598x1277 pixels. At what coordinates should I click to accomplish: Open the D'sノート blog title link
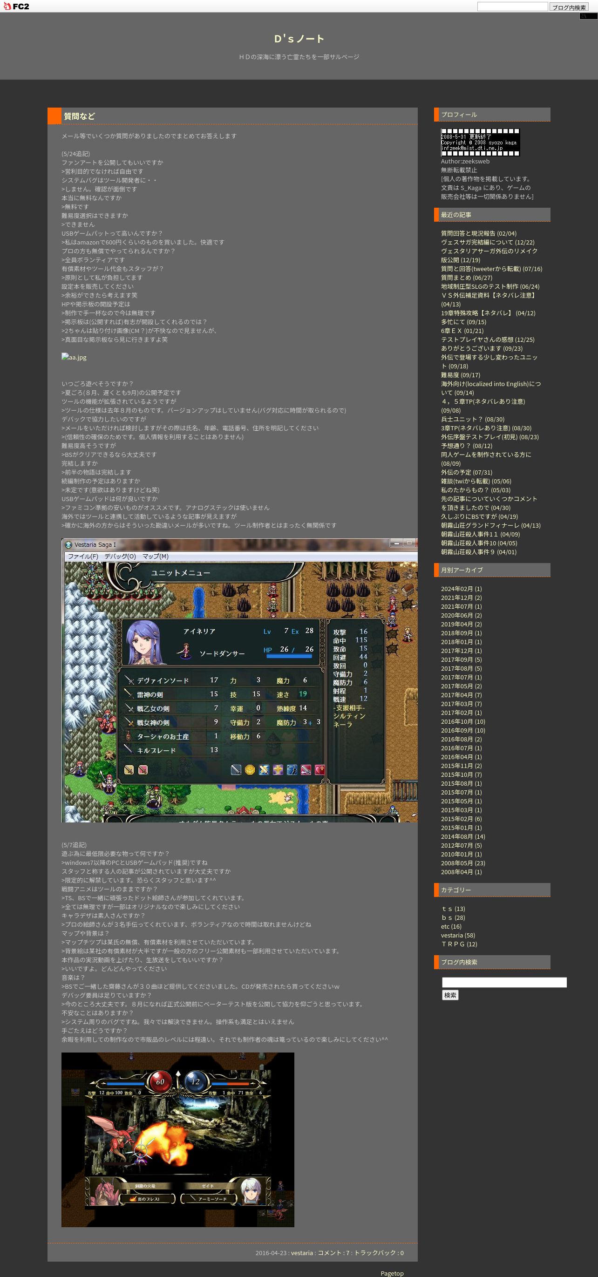(299, 39)
